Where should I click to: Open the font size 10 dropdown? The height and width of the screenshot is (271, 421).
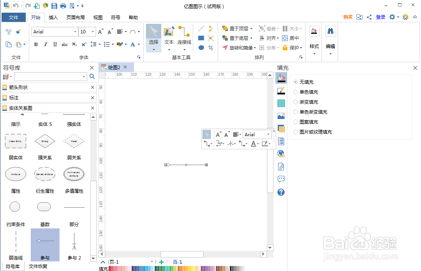tap(93, 31)
